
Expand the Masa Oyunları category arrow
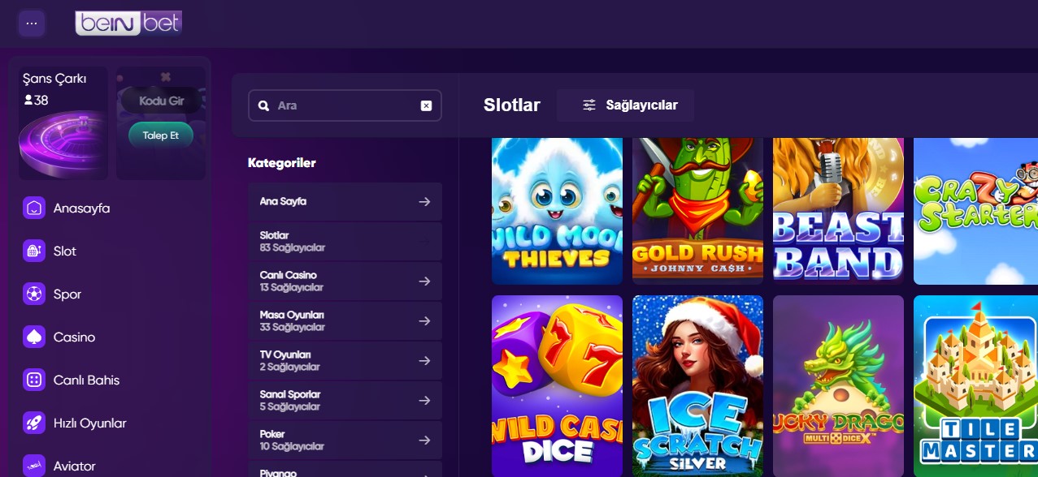(x=424, y=320)
